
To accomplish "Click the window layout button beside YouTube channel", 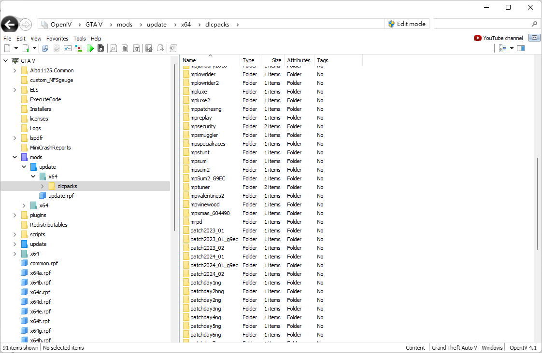I will [x=534, y=38].
